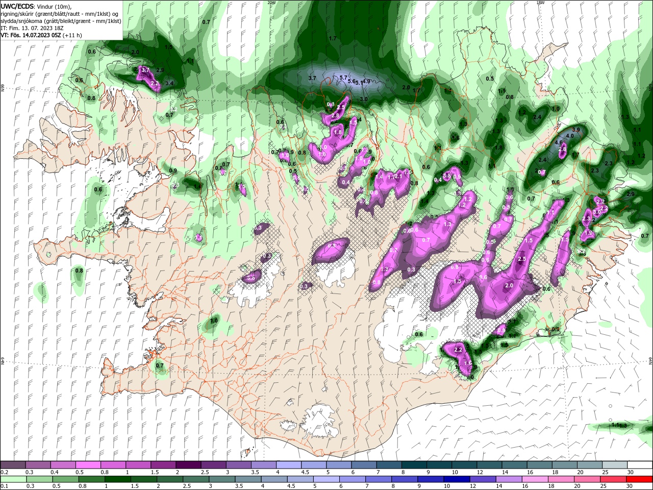Click the Vindur (10m) label in the header
This screenshot has width=653, height=490.
pyautogui.click(x=54, y=7)
